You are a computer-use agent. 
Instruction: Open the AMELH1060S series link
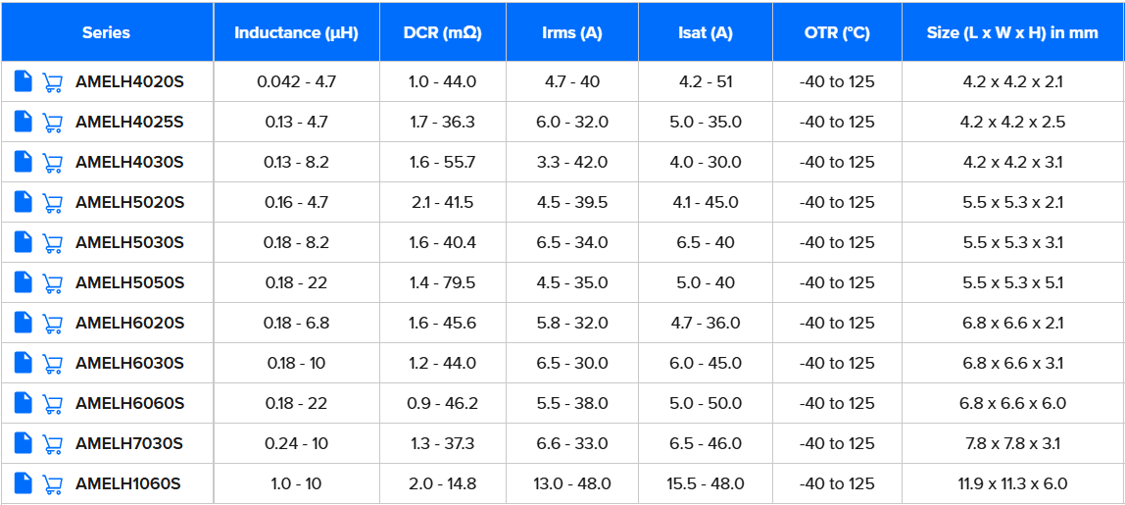tap(128, 483)
